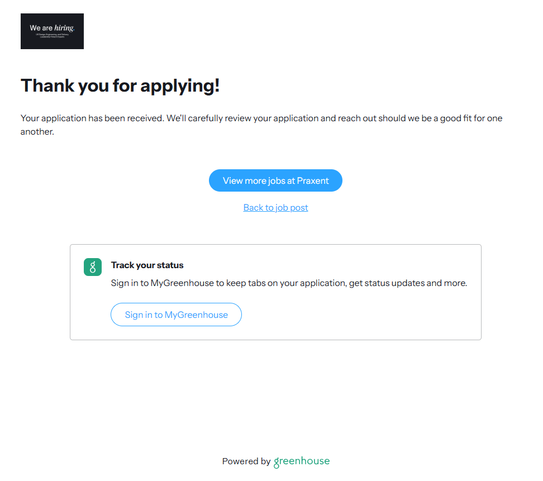
Task: Click the greenhouse wordmark in the footer
Action: 302,461
